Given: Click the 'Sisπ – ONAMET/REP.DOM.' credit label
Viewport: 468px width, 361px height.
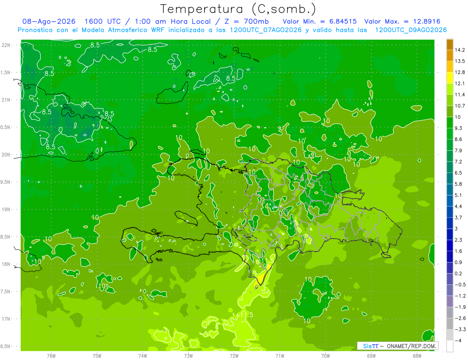Looking at the screenshot, I should 398,346.
